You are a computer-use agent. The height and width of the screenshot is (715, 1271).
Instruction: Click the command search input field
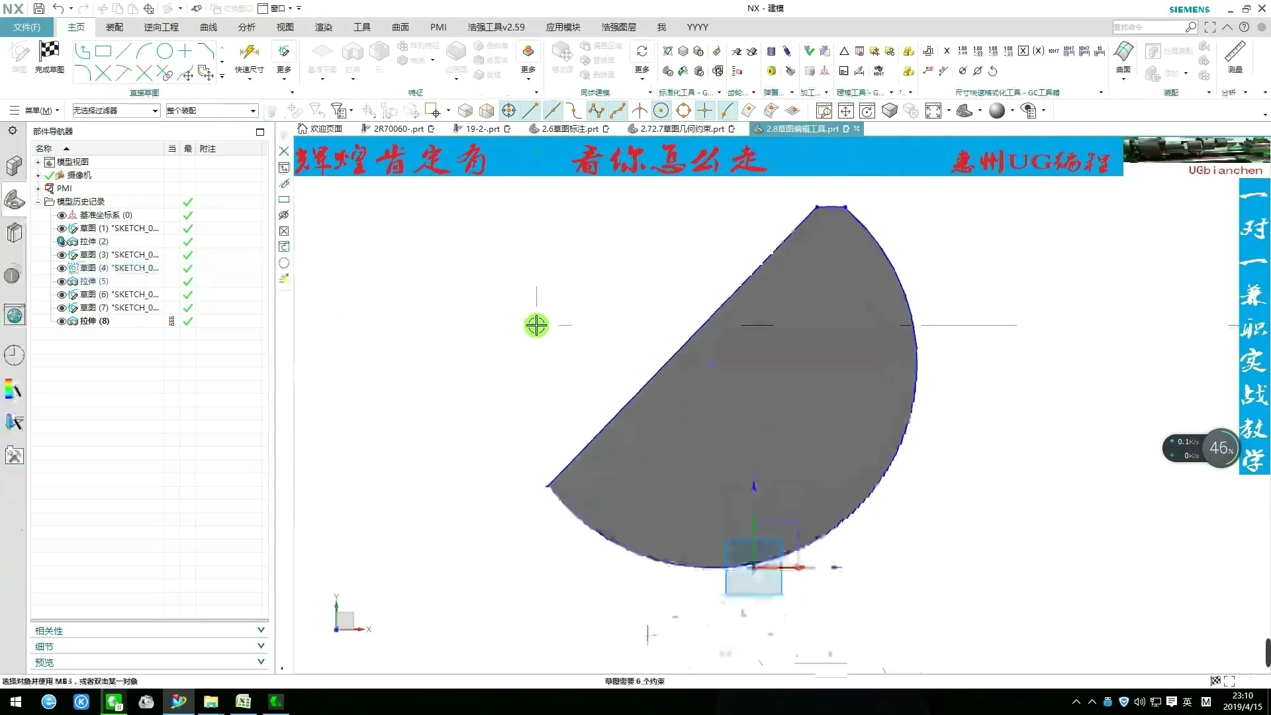pyautogui.click(x=1149, y=27)
